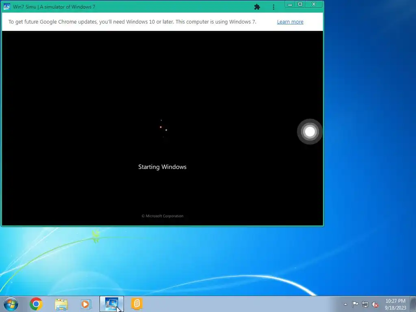
Task: Close the Win7 Simu window
Action: (x=314, y=4)
